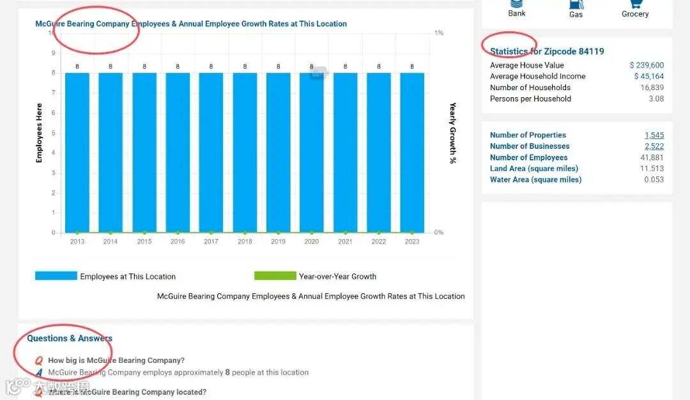Click the 2013 employee bar
This screenshot has width=690, height=400.
pyautogui.click(x=77, y=153)
